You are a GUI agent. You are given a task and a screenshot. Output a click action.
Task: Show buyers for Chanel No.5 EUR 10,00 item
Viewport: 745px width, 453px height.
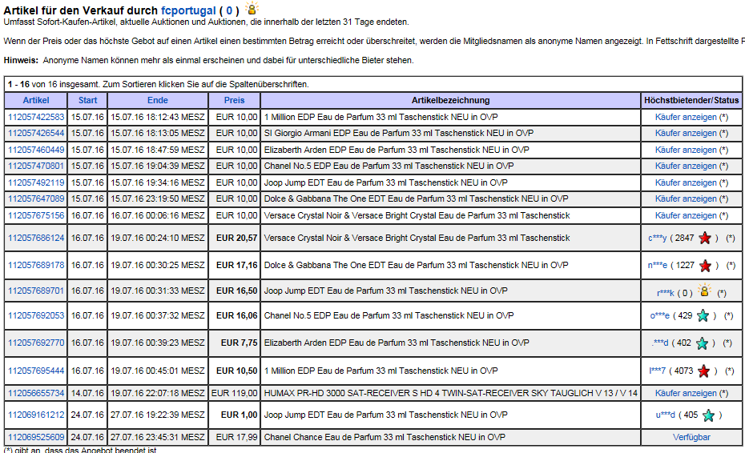686,166
